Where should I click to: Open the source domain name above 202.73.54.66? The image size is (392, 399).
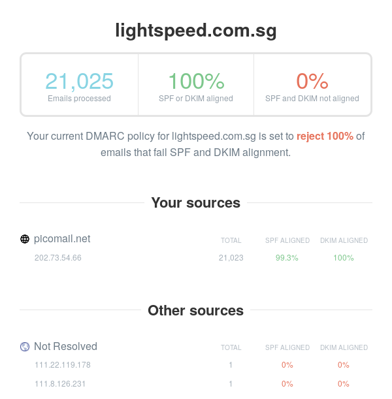tap(62, 239)
